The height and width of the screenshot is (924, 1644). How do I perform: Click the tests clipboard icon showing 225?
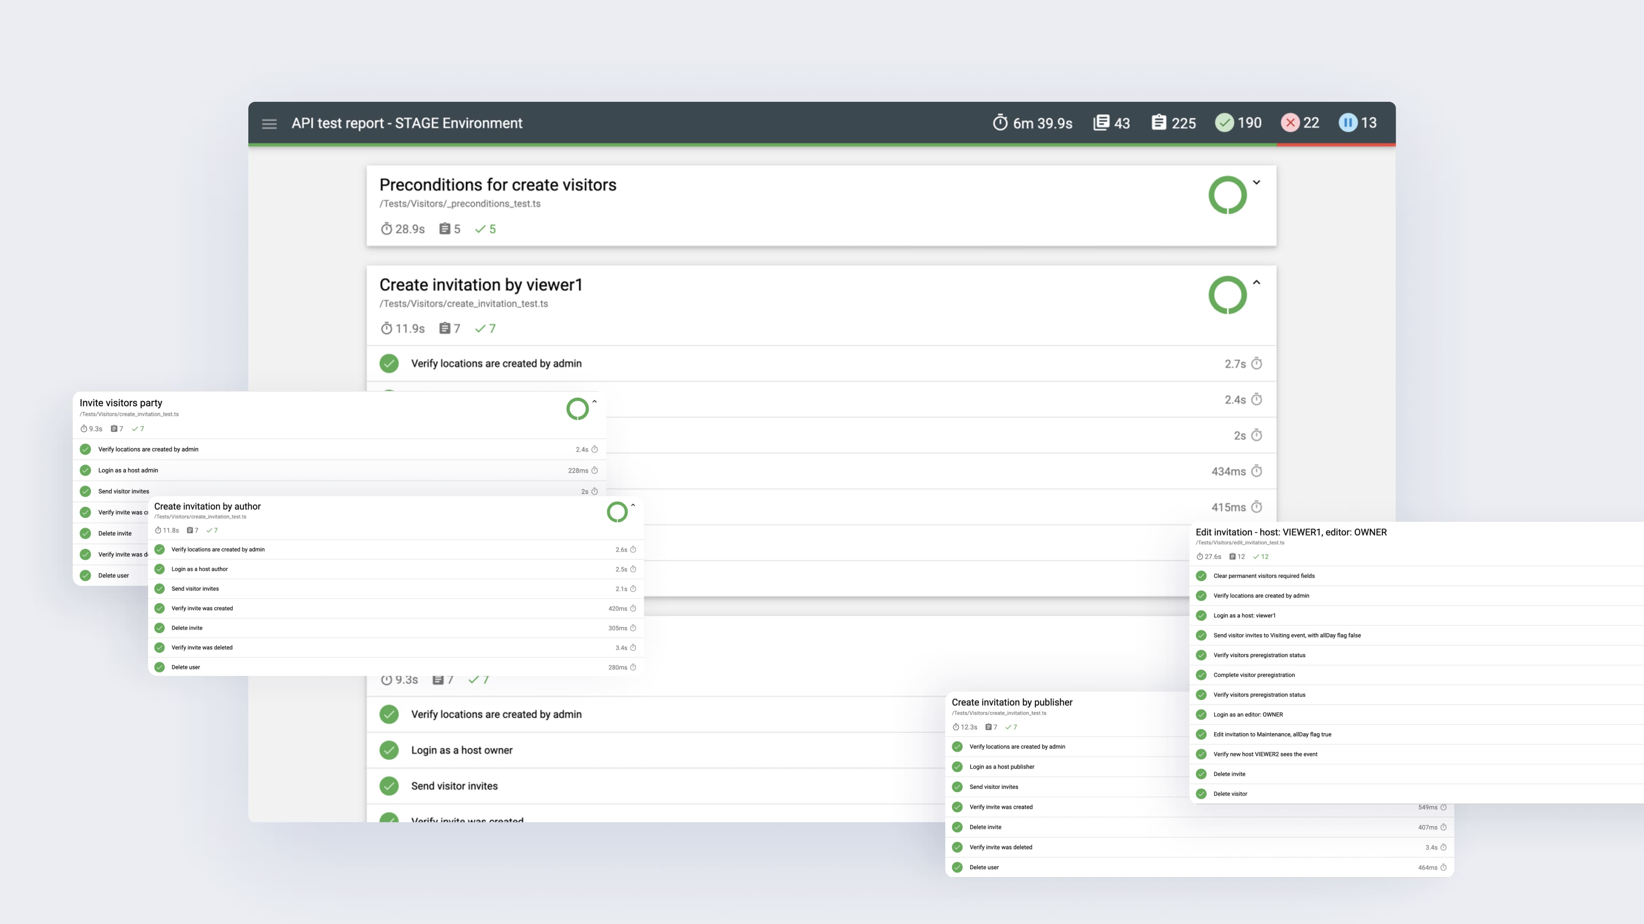click(1159, 122)
